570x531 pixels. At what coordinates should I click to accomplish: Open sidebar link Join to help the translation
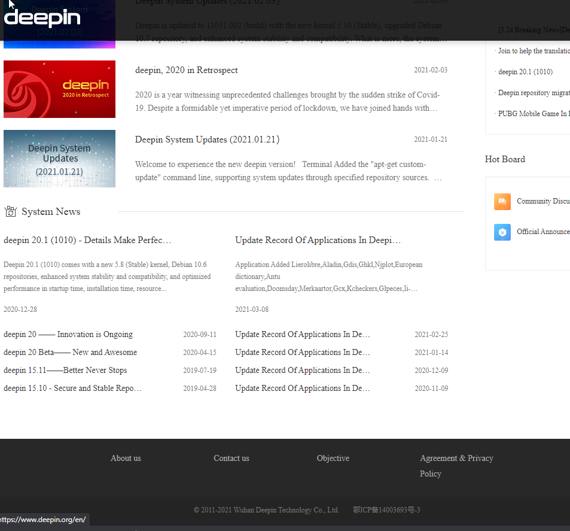click(x=534, y=51)
